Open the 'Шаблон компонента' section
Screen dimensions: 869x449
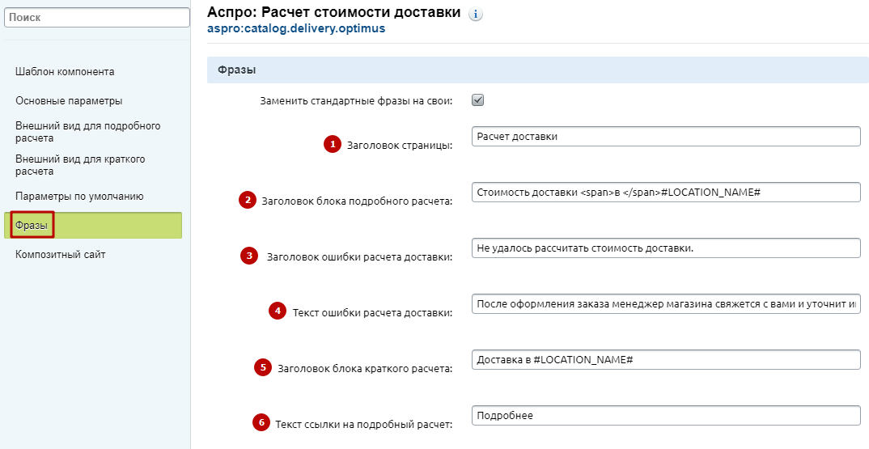[x=65, y=71]
